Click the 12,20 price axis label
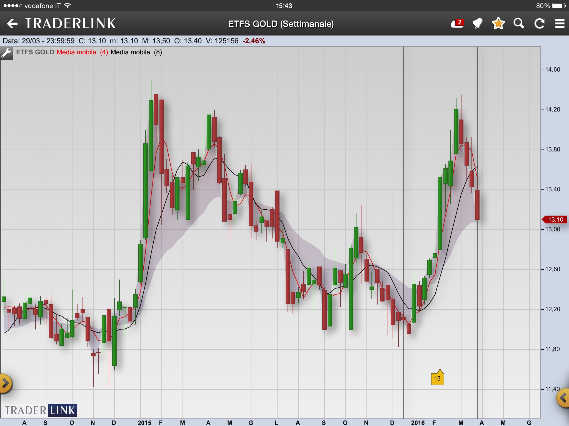This screenshot has height=426, width=569. pyautogui.click(x=553, y=309)
